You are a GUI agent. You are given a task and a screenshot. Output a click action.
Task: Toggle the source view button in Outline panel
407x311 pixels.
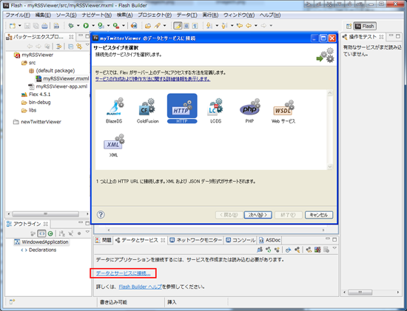coord(41,233)
